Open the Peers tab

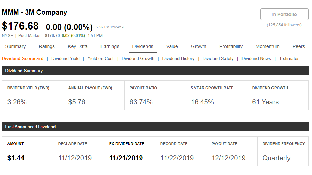pos(298,46)
